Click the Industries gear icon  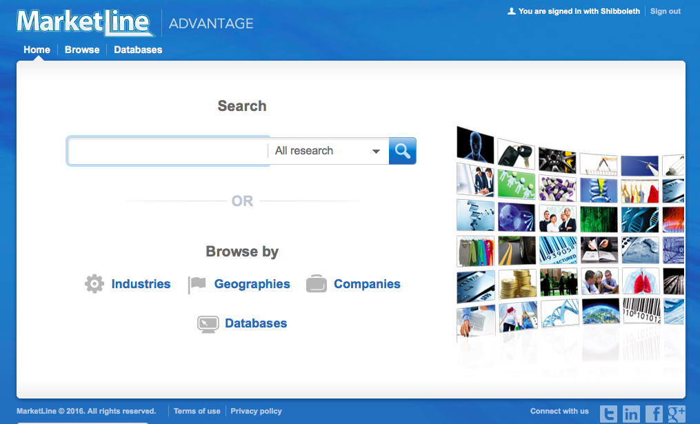(x=94, y=284)
